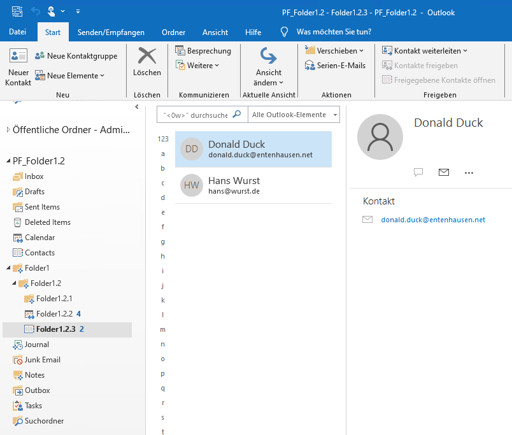The width and height of the screenshot is (512, 435).
Task: Open the Neue Elemente dropdown
Action: point(69,75)
